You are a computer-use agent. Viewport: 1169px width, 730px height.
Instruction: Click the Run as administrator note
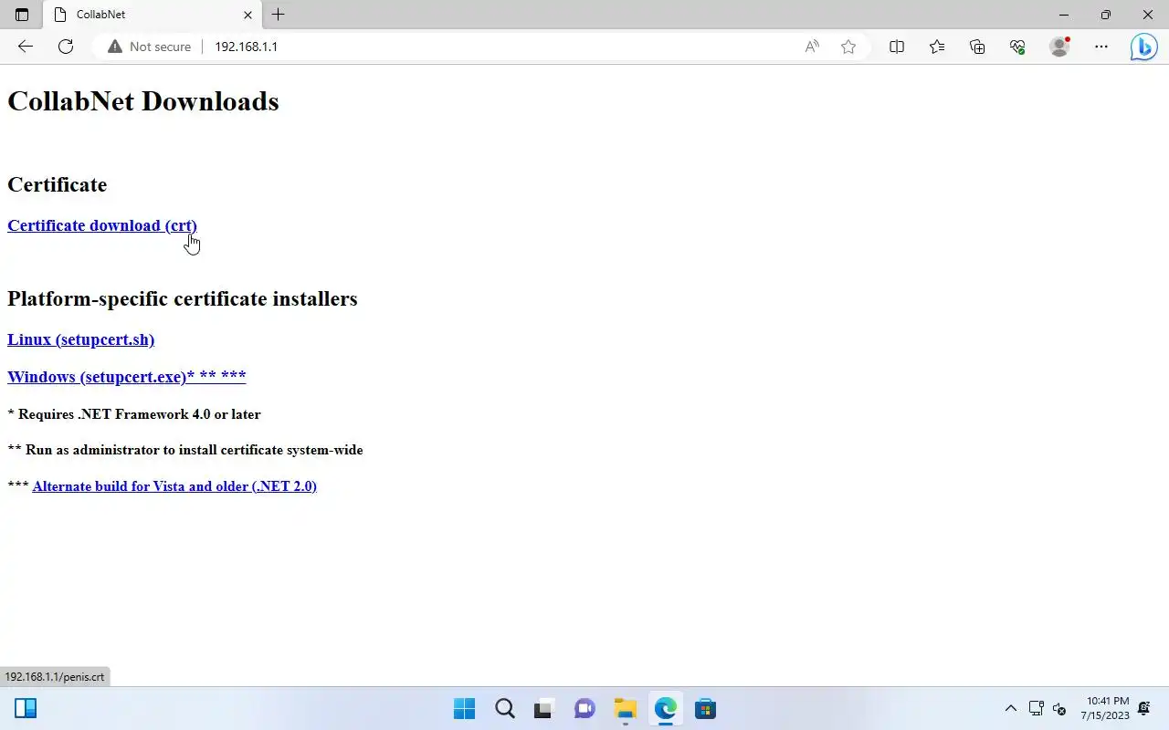(185, 450)
